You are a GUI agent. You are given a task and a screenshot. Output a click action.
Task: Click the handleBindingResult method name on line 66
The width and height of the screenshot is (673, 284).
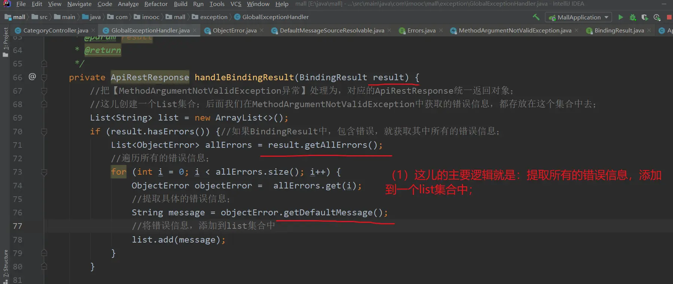click(244, 77)
